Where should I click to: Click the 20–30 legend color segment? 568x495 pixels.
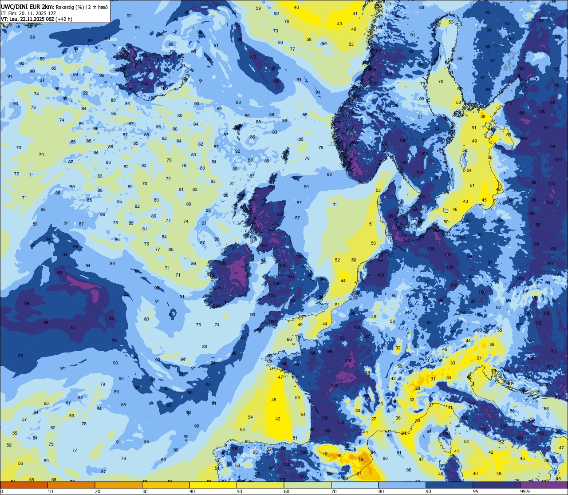pos(118,485)
